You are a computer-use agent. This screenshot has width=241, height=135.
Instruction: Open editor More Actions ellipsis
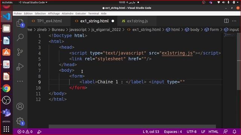pos(234,21)
